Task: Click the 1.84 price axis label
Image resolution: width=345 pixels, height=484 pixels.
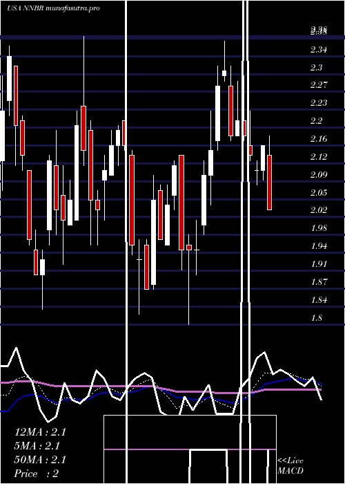Action: [x=319, y=299]
